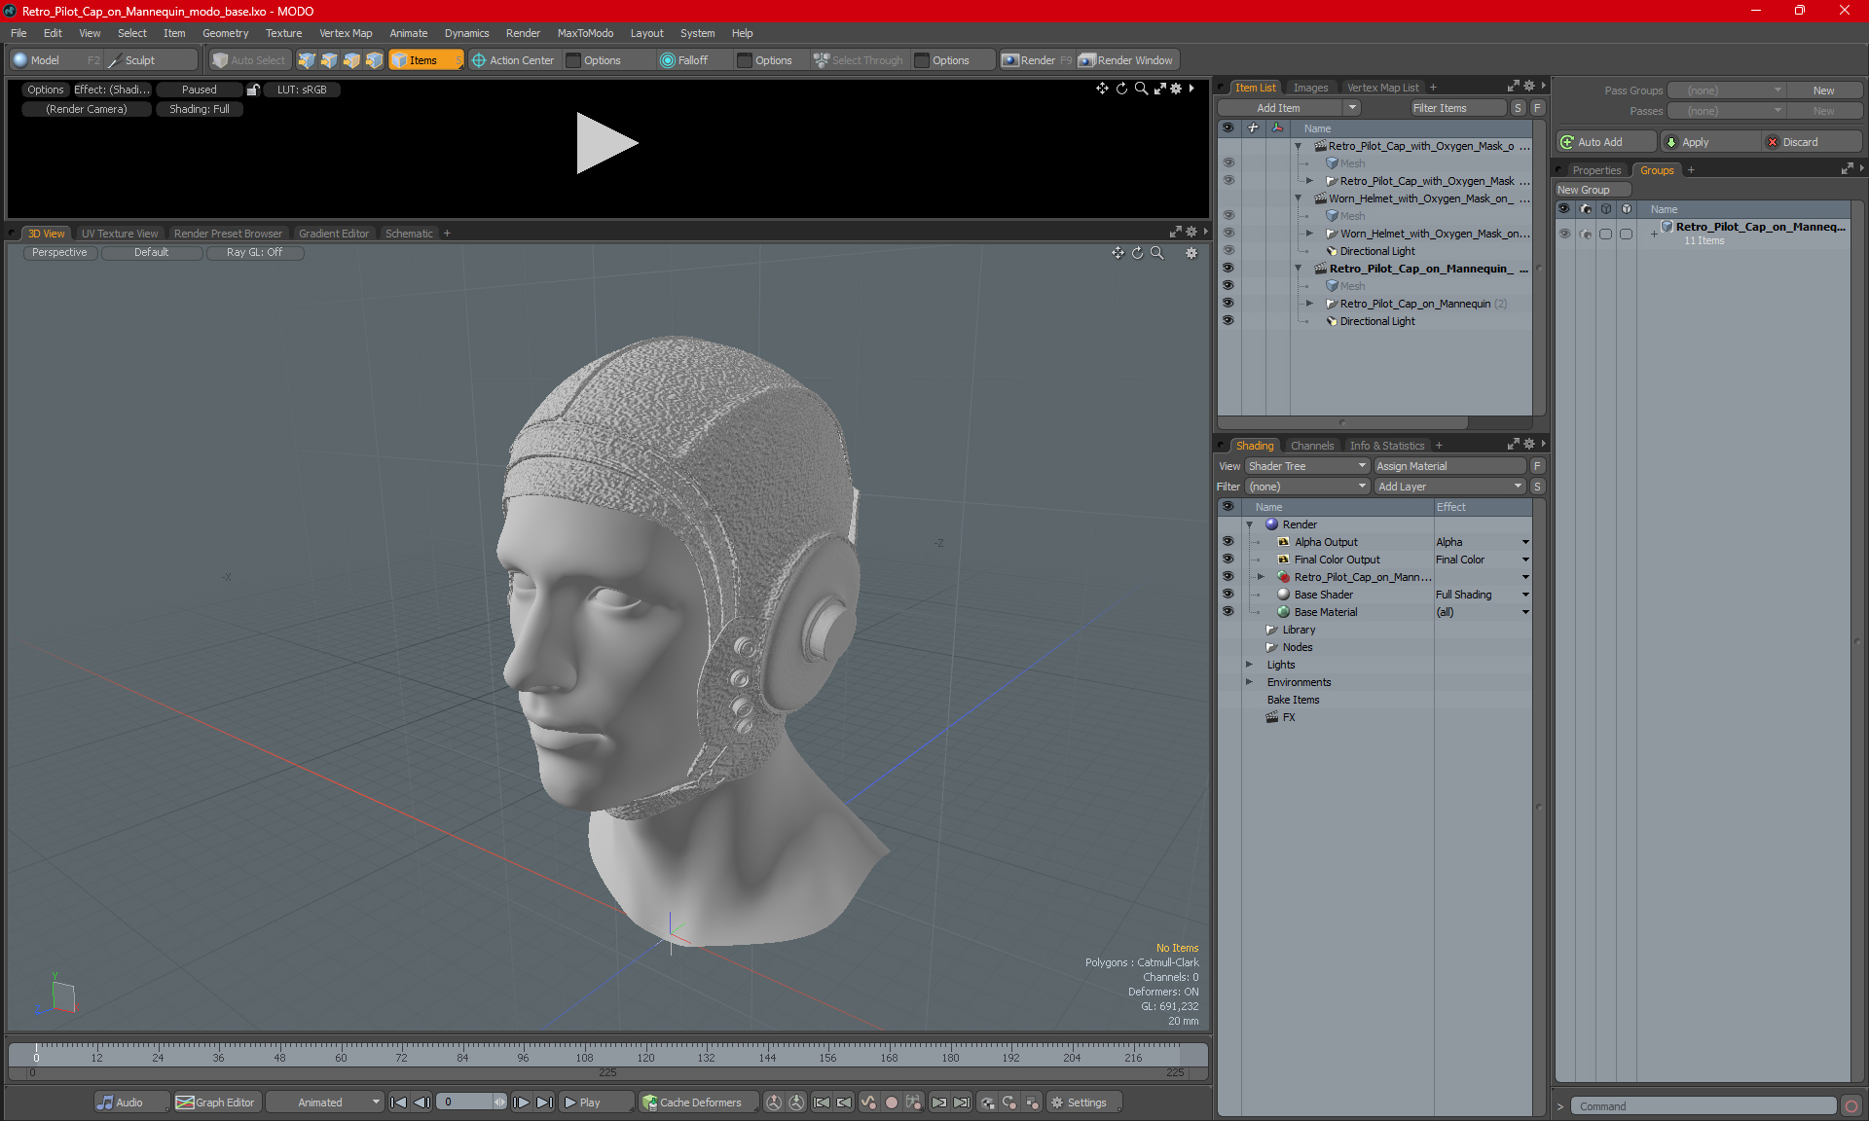Open the Graph Editor
Viewport: 1869px width, 1121px height.
click(216, 1103)
